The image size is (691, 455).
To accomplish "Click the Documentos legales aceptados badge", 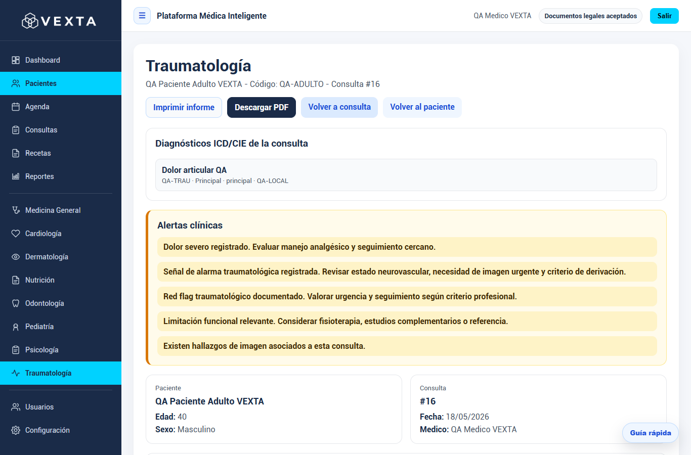I will 590,16.
